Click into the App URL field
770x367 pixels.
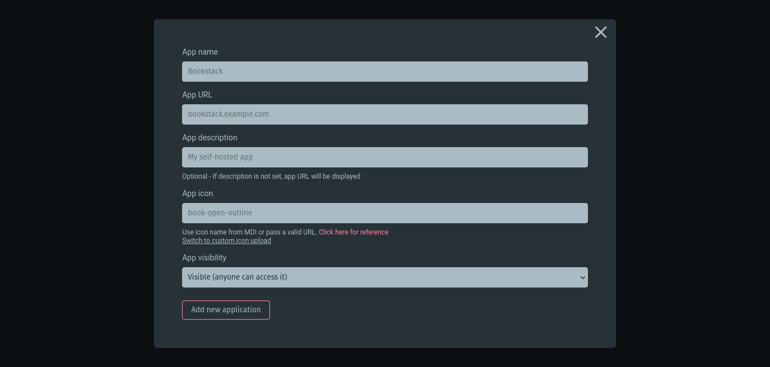coord(385,114)
